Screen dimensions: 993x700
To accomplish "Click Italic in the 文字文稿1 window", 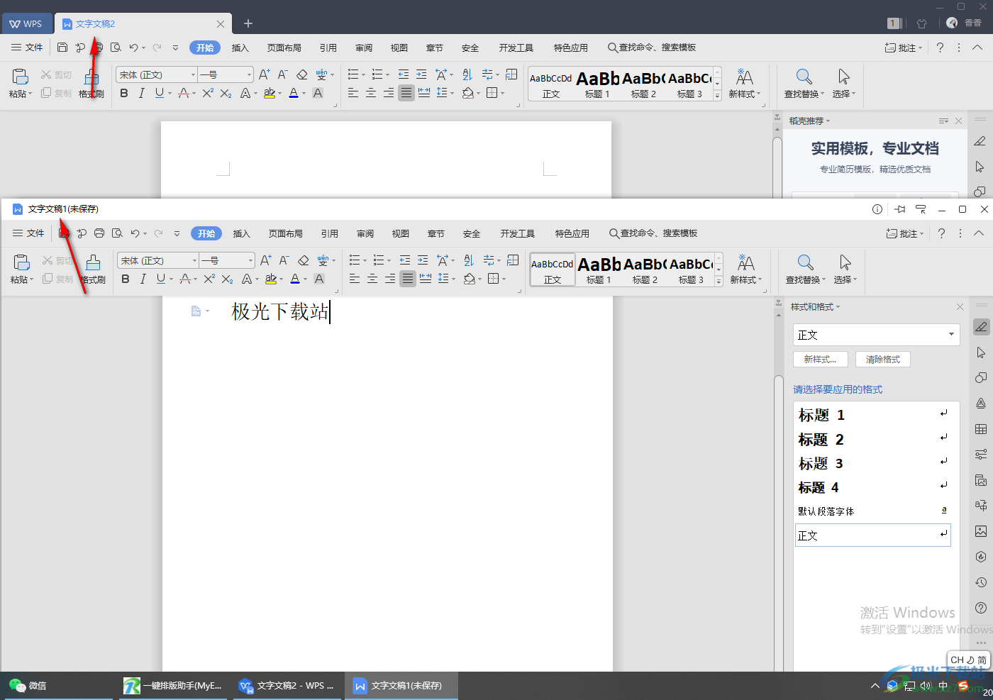I will tap(143, 279).
